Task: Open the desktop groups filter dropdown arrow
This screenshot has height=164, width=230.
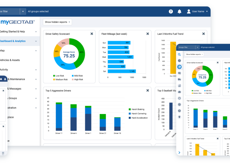Action: tap(23, 12)
